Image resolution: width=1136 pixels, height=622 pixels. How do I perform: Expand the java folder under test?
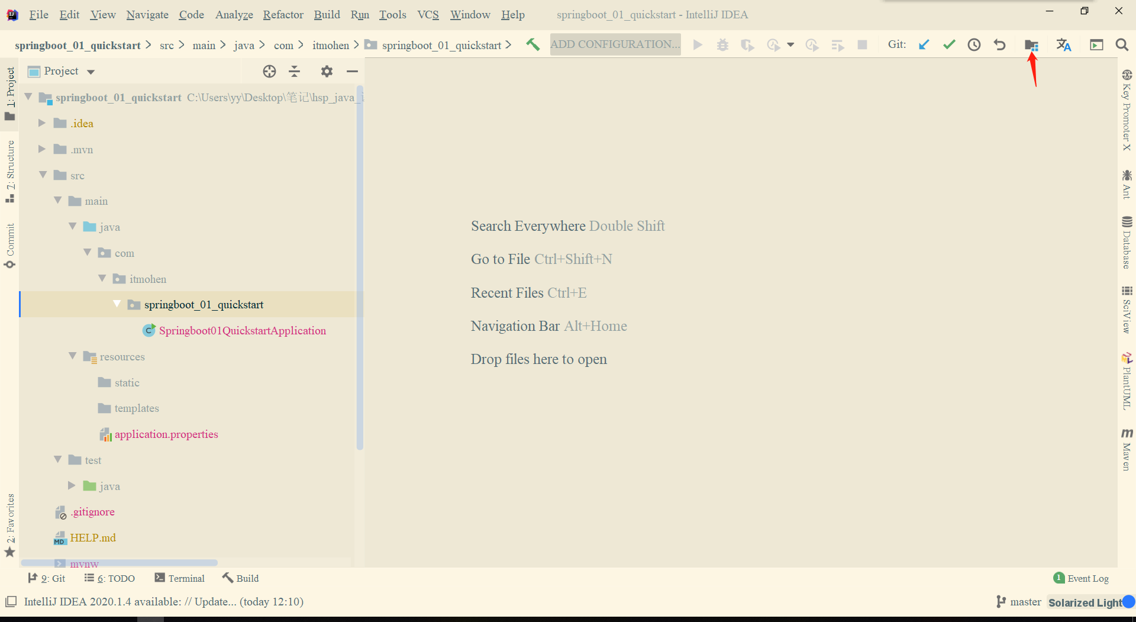pyautogui.click(x=72, y=486)
